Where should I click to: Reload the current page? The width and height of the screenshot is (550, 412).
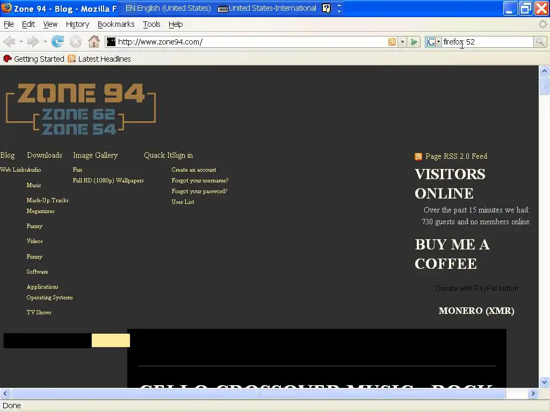tap(57, 42)
